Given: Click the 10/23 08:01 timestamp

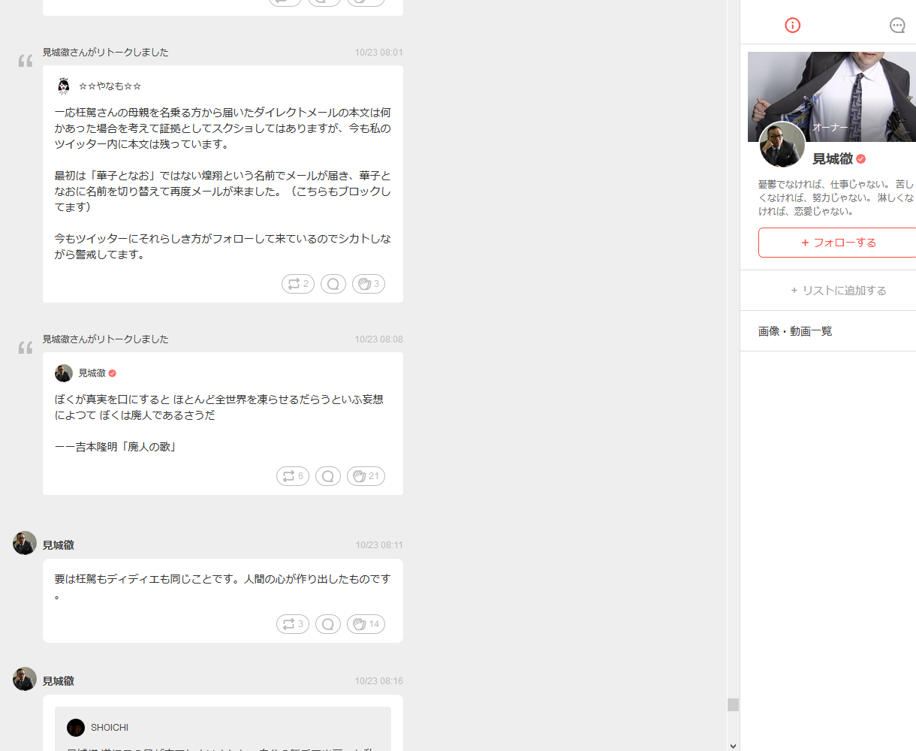Looking at the screenshot, I should 379,53.
